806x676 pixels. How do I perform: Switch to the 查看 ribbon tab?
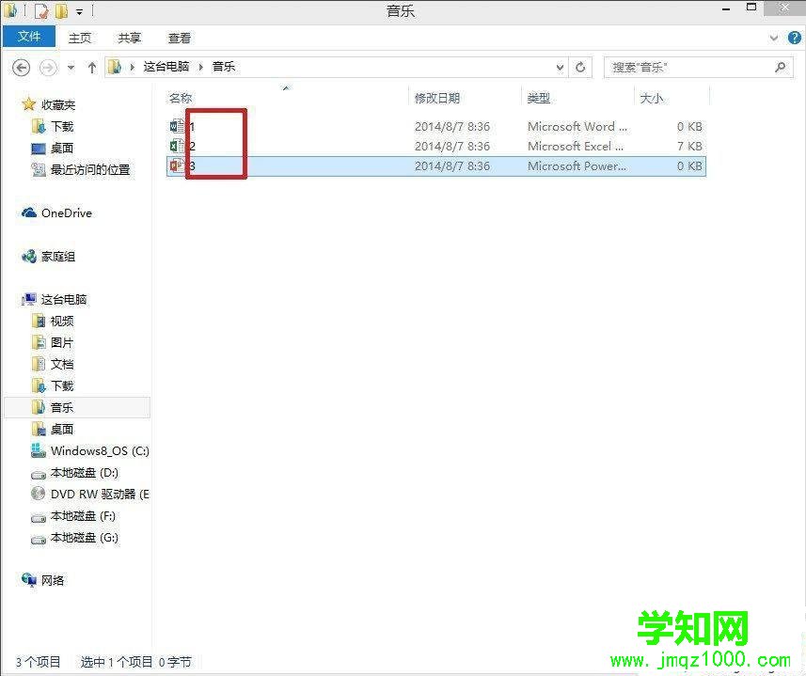coord(179,38)
